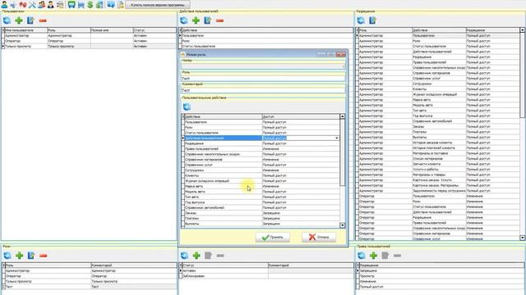This screenshot has height=295, width=526.
Task: Add a new user with green plus
Action: 19,20
